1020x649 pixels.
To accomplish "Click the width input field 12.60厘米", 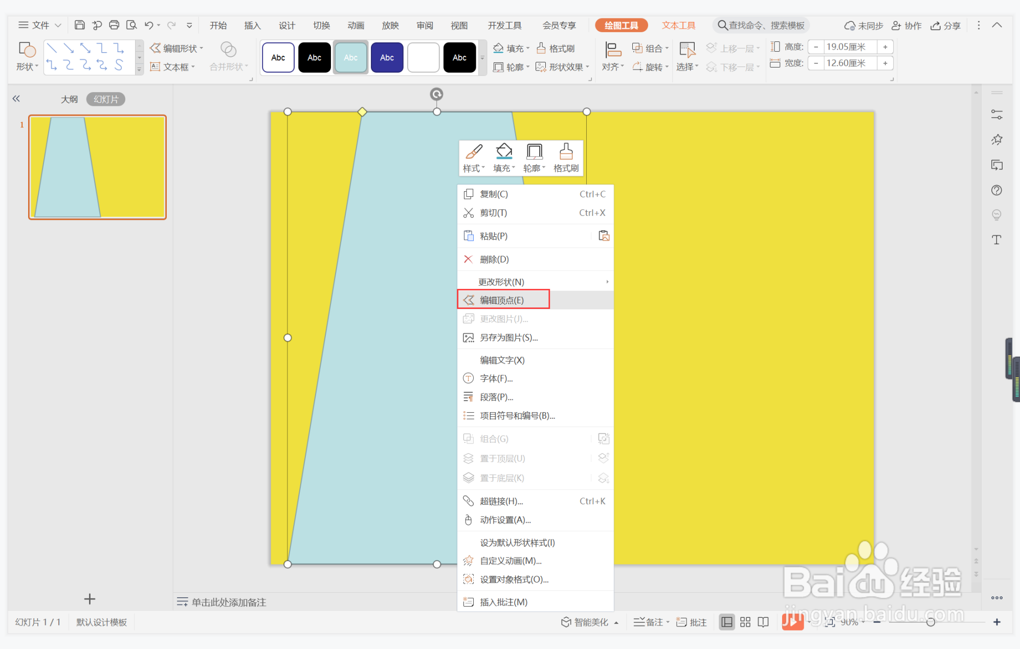I will pos(850,63).
